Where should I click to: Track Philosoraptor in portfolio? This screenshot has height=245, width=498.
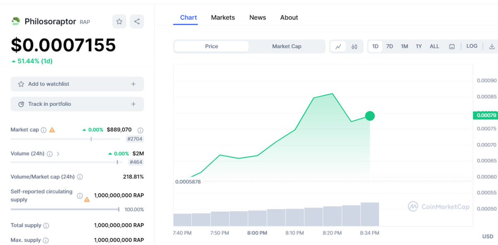[77, 104]
